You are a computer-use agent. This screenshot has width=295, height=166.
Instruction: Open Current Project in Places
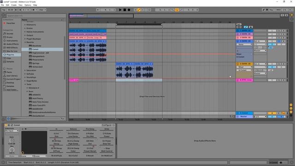pos(13,79)
